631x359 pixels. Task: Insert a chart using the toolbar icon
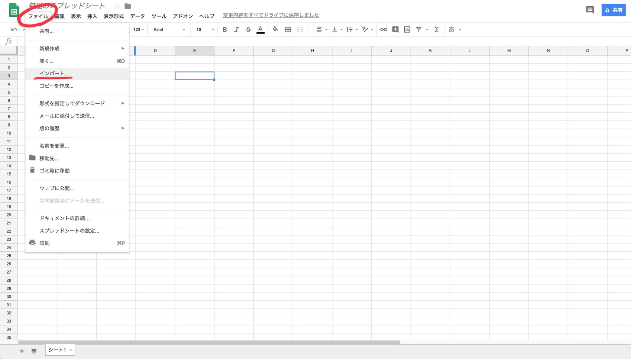pos(407,29)
